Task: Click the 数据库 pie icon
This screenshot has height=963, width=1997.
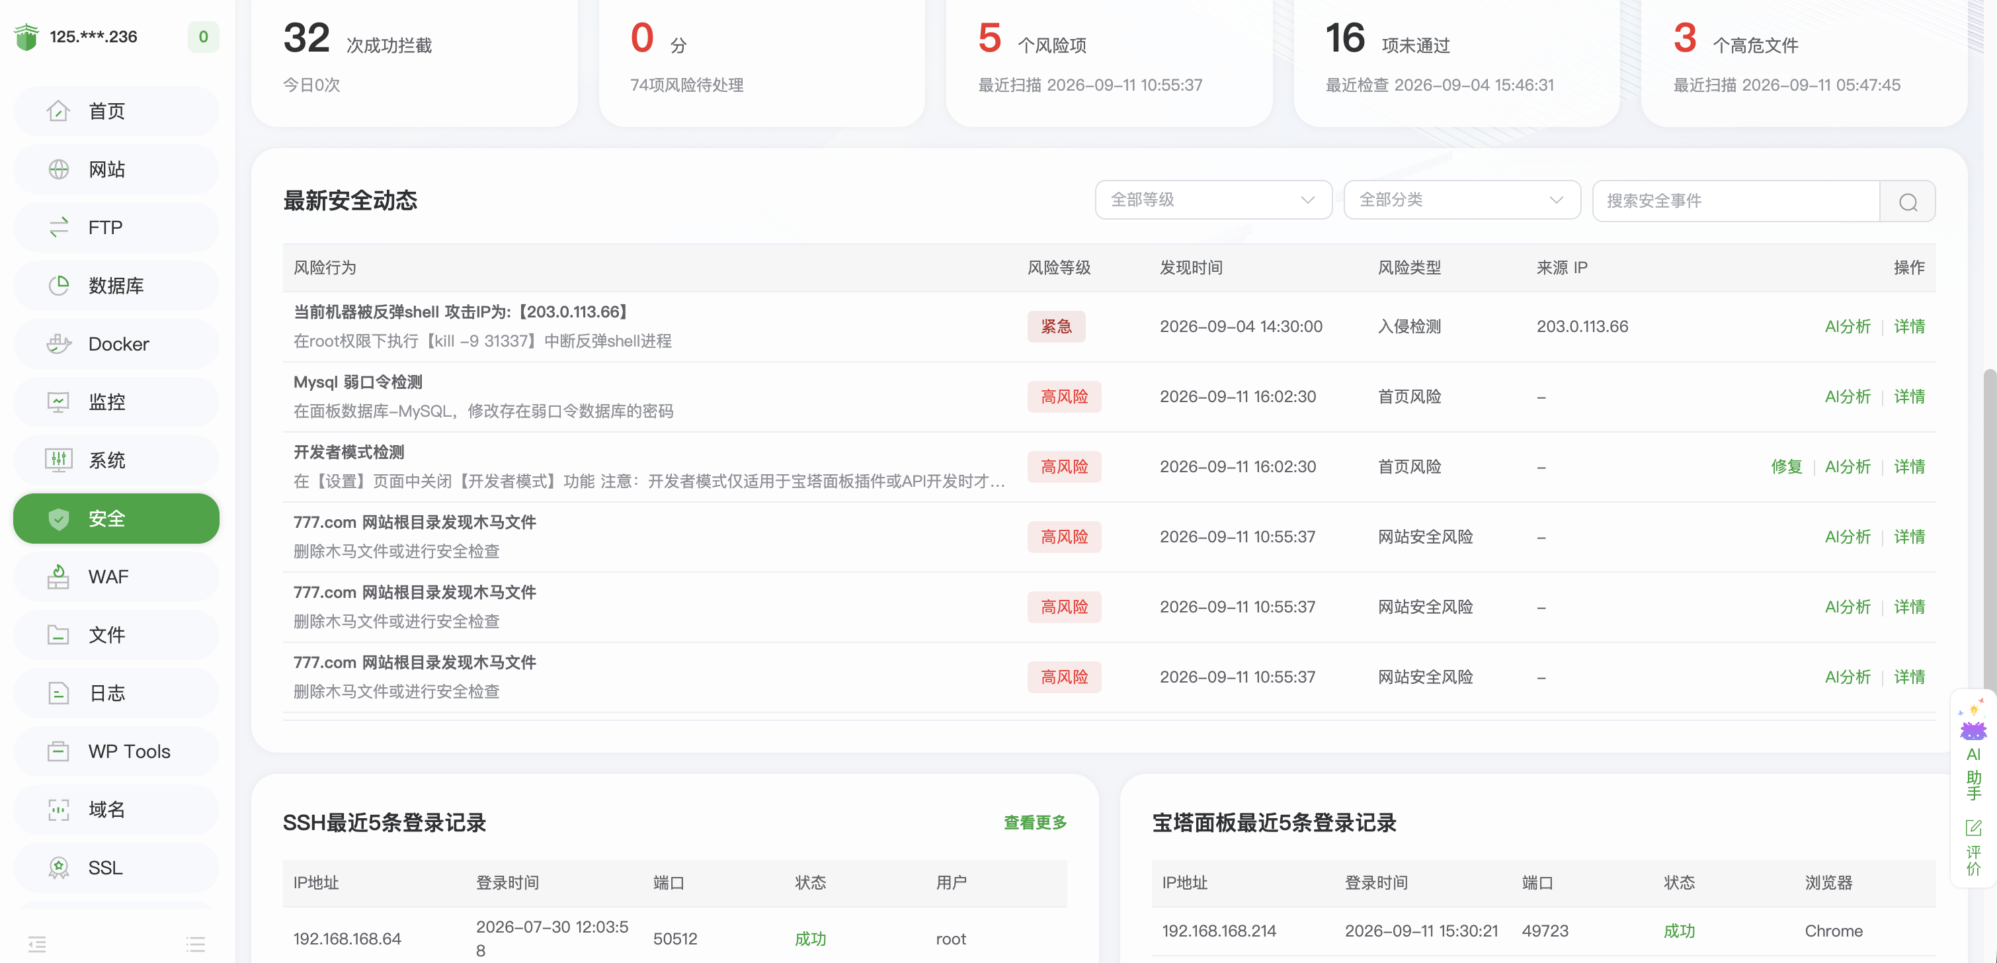Action: [58, 285]
